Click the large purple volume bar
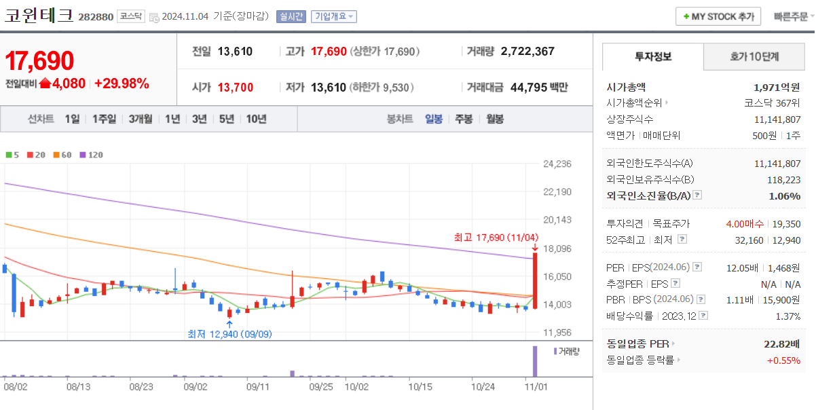Viewport: 816px width, 410px height. click(x=535, y=361)
